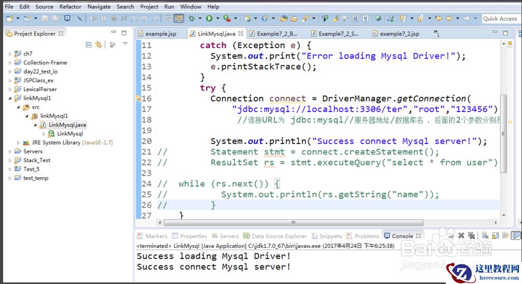Collapse the linkMysql1 project tree

point(9,98)
